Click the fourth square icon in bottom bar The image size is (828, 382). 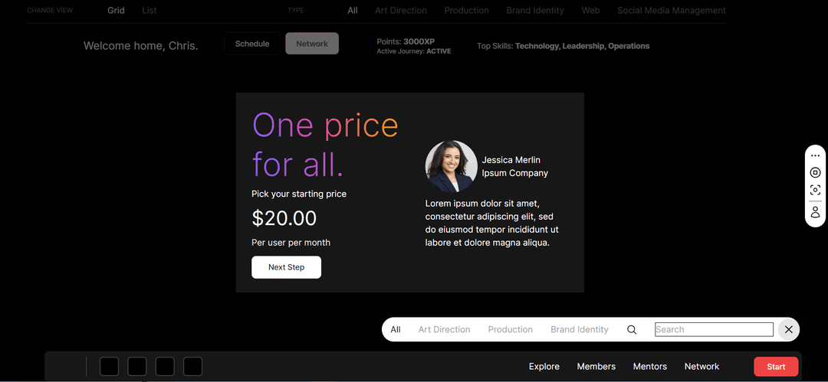192,366
